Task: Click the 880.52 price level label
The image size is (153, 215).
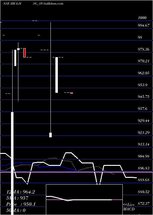Action: 144,192
